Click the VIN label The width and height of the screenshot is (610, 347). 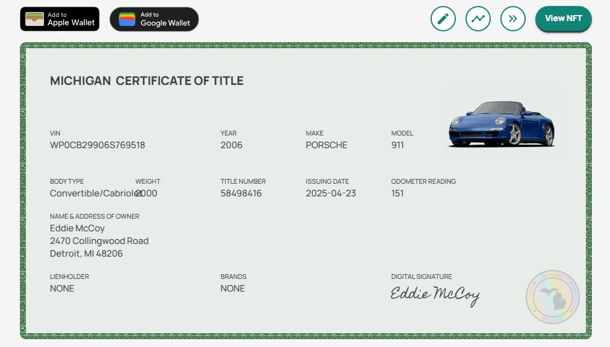[55, 133]
